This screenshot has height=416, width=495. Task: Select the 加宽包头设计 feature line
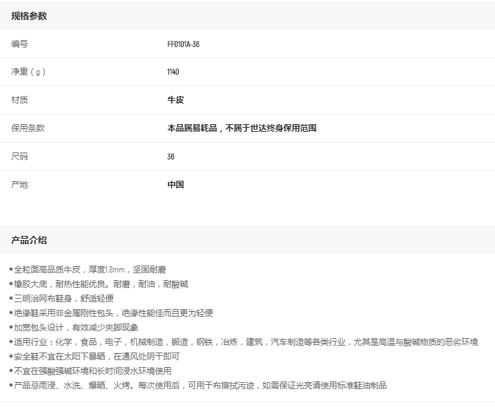coord(76,328)
